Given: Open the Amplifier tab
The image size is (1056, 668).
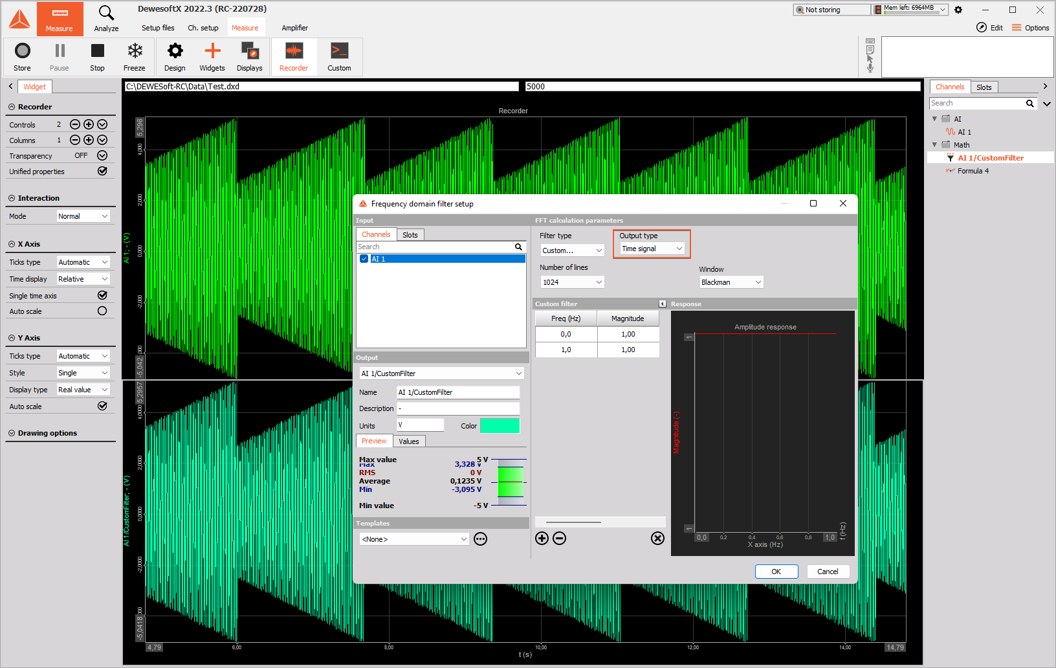Looking at the screenshot, I should (295, 28).
